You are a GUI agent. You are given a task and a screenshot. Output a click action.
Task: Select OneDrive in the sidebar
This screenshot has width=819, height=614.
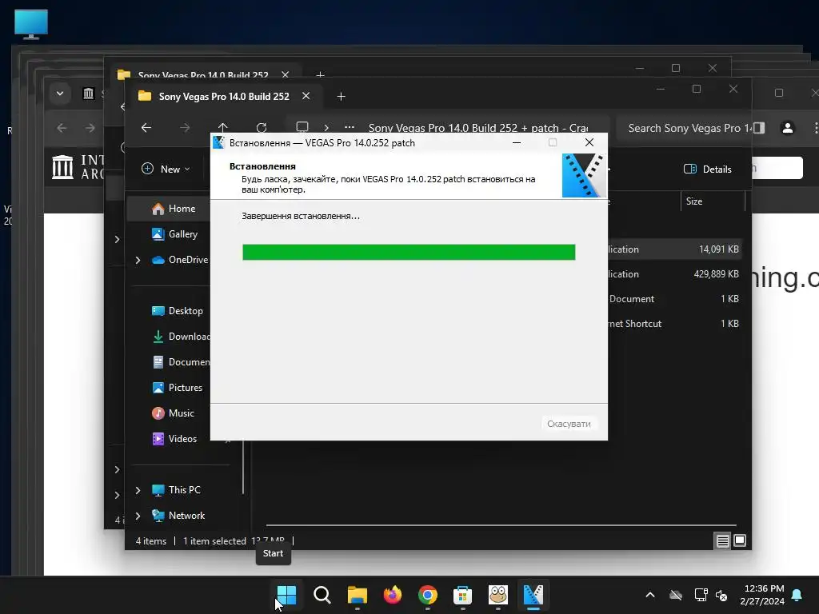point(180,260)
